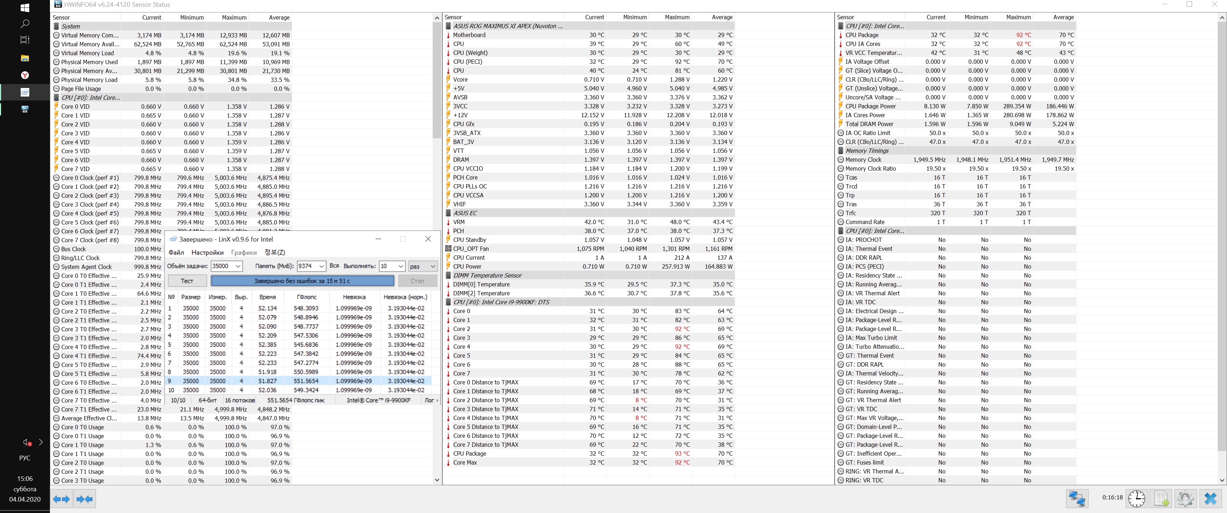Viewport: 1227px width, 513px height.
Task: Open HWiNFO settings gear icon
Action: [x=1185, y=498]
